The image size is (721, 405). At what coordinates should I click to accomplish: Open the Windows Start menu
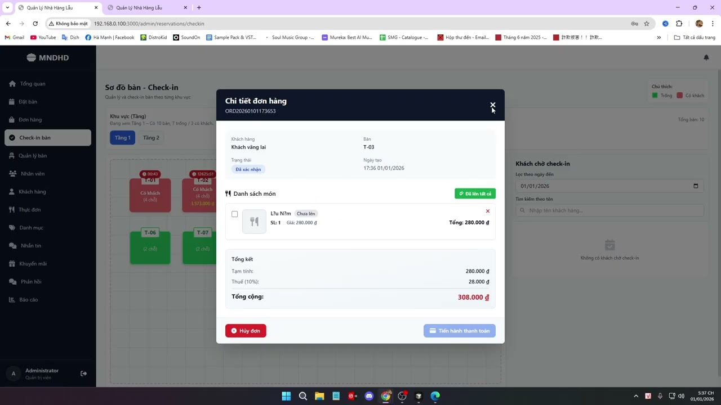(286, 396)
